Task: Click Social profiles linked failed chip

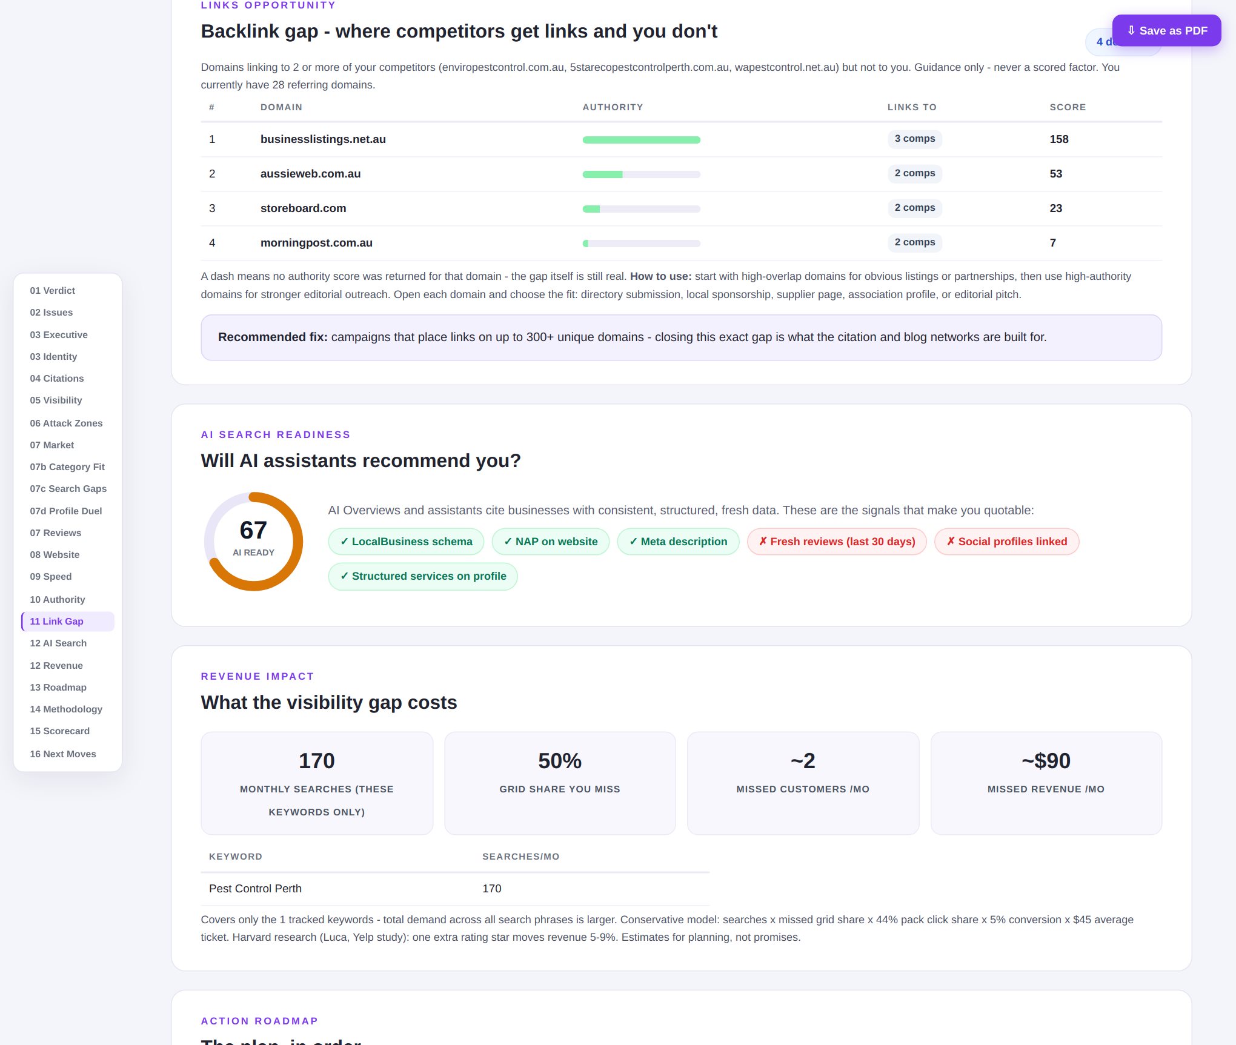Action: tap(1006, 542)
